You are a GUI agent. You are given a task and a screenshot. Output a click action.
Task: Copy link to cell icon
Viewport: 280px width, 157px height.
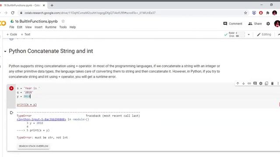(249, 83)
